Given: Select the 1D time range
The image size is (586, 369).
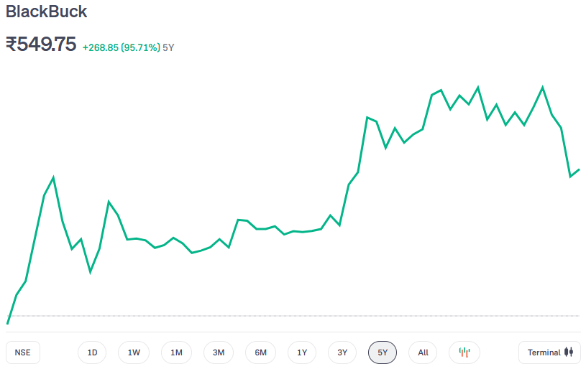Looking at the screenshot, I should 92,352.
